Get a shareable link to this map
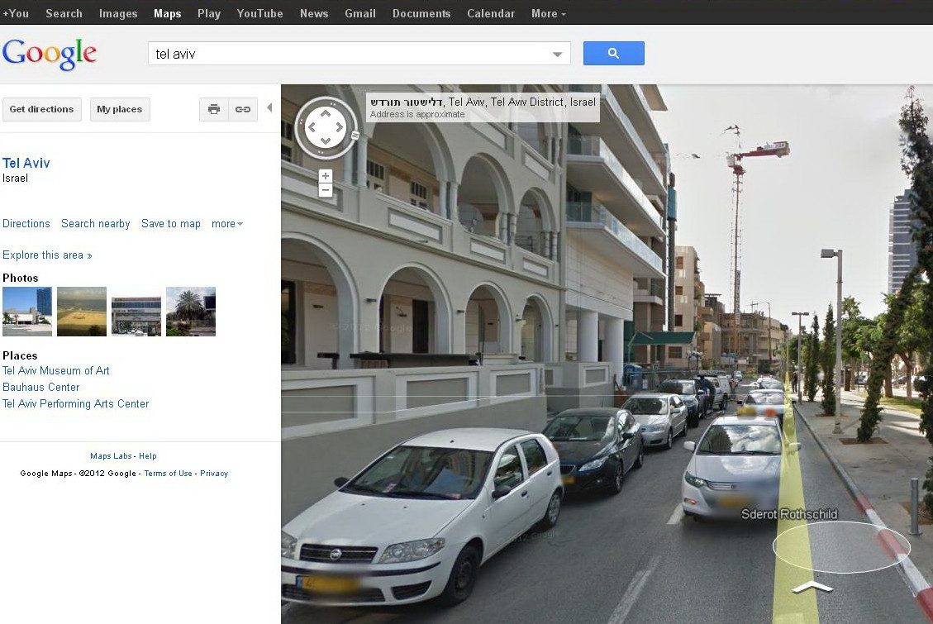 (x=243, y=108)
